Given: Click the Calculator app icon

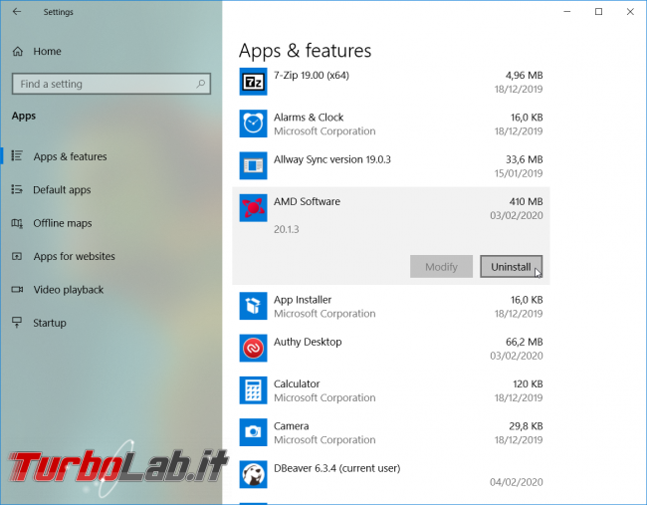Looking at the screenshot, I should pos(253,390).
